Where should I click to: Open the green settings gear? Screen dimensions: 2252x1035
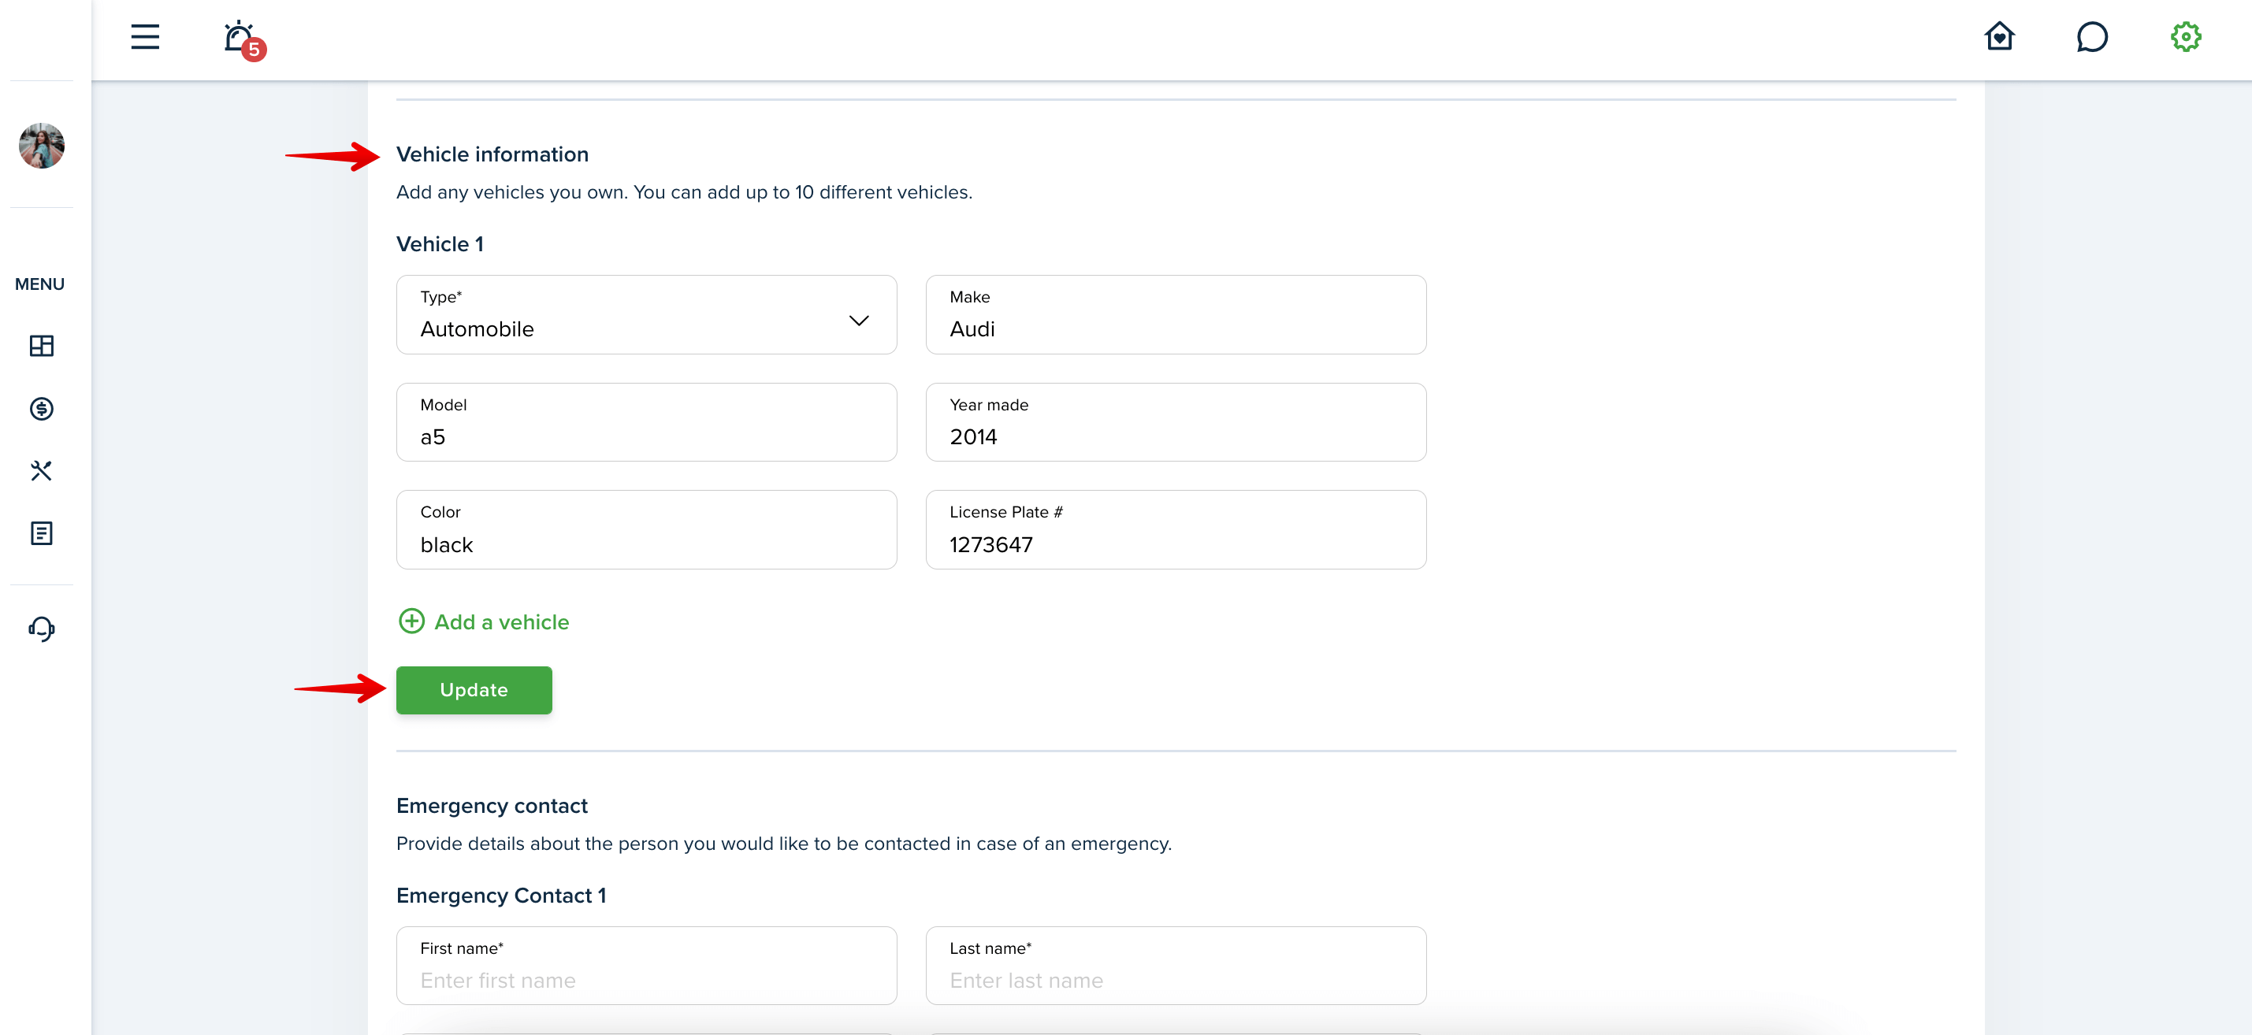2186,37
